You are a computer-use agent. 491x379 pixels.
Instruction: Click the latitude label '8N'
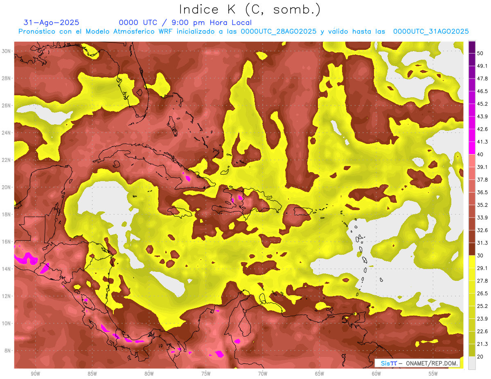pyautogui.click(x=8, y=350)
